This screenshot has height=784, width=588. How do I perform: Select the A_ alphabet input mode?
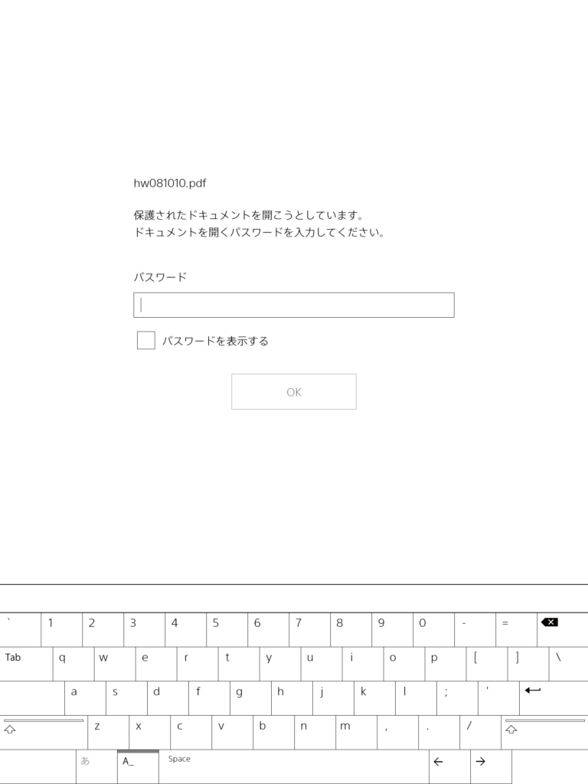(138, 766)
